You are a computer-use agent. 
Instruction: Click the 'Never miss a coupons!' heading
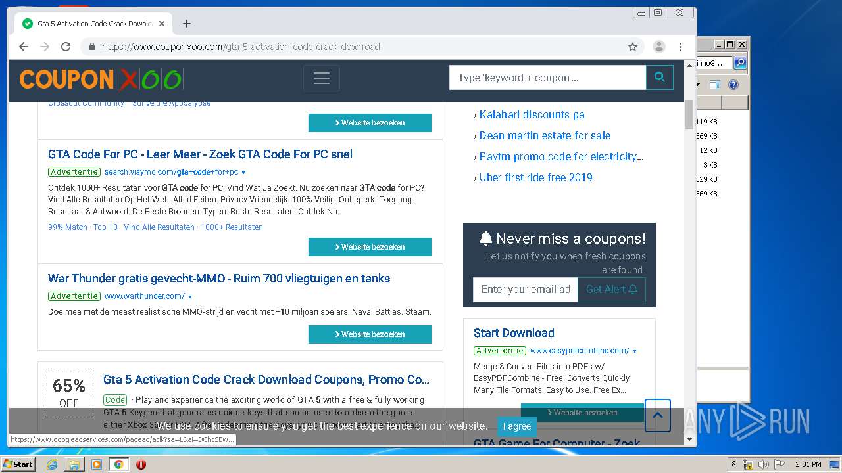(x=562, y=238)
